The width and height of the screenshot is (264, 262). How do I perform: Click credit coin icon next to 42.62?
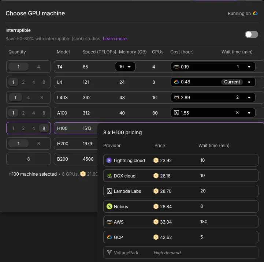tap(156, 237)
